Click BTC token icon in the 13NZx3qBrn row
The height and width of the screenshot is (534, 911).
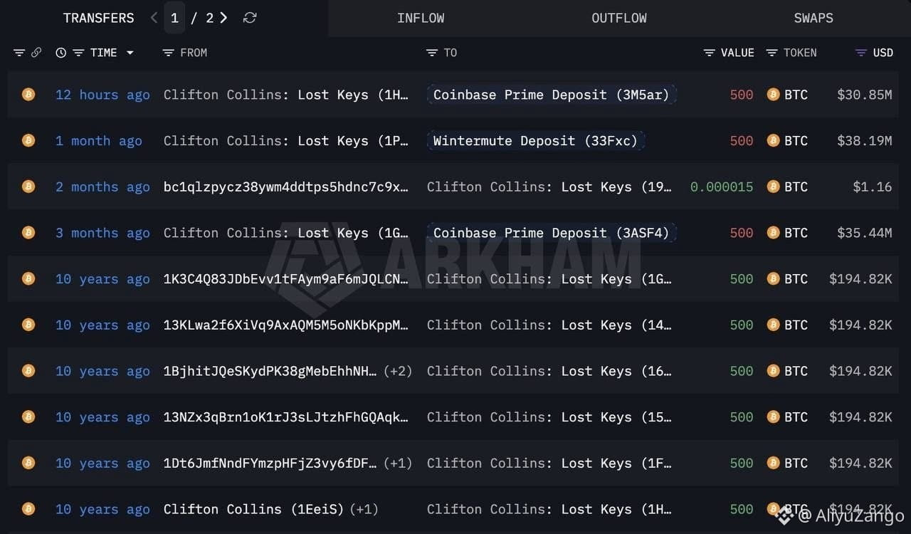tap(773, 417)
